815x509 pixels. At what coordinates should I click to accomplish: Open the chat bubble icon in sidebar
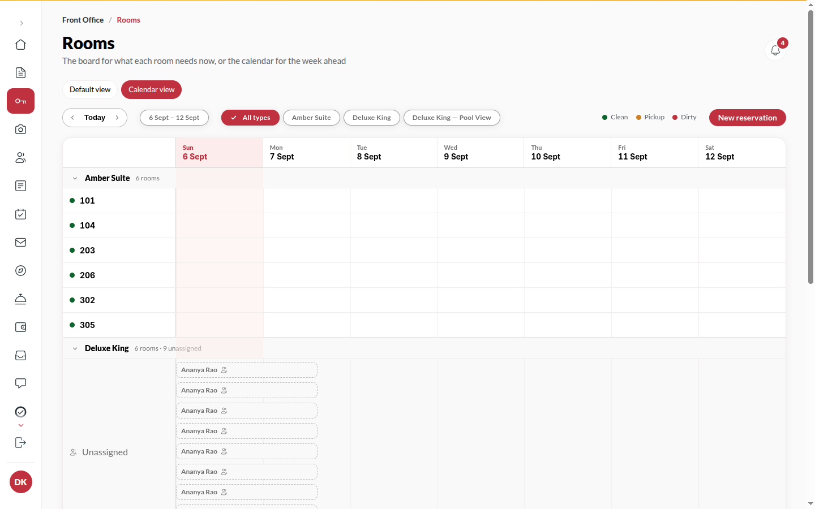tap(20, 384)
